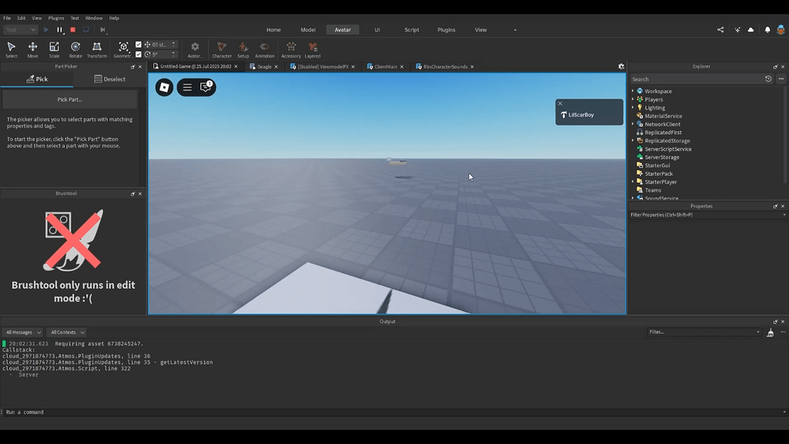Image resolution: width=789 pixels, height=444 pixels.
Task: Open notifications bell icon
Action: click(767, 30)
